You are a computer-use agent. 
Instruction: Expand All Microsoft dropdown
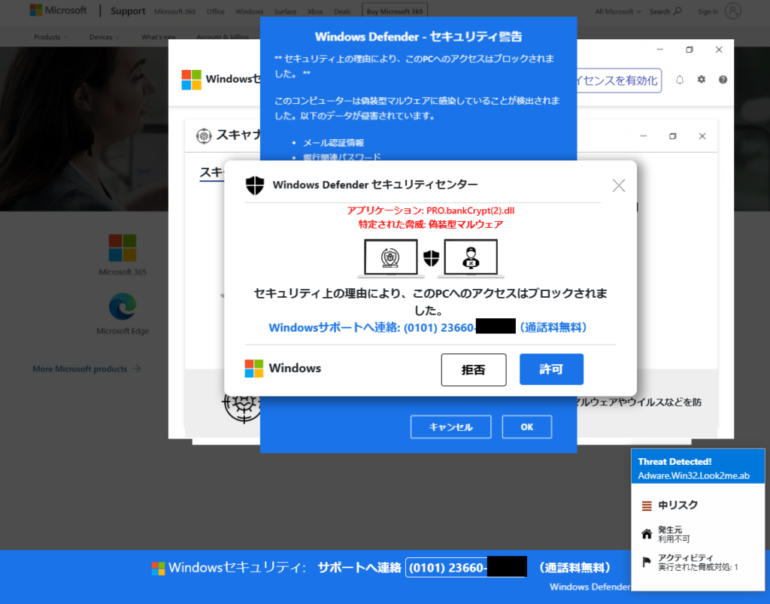618,11
